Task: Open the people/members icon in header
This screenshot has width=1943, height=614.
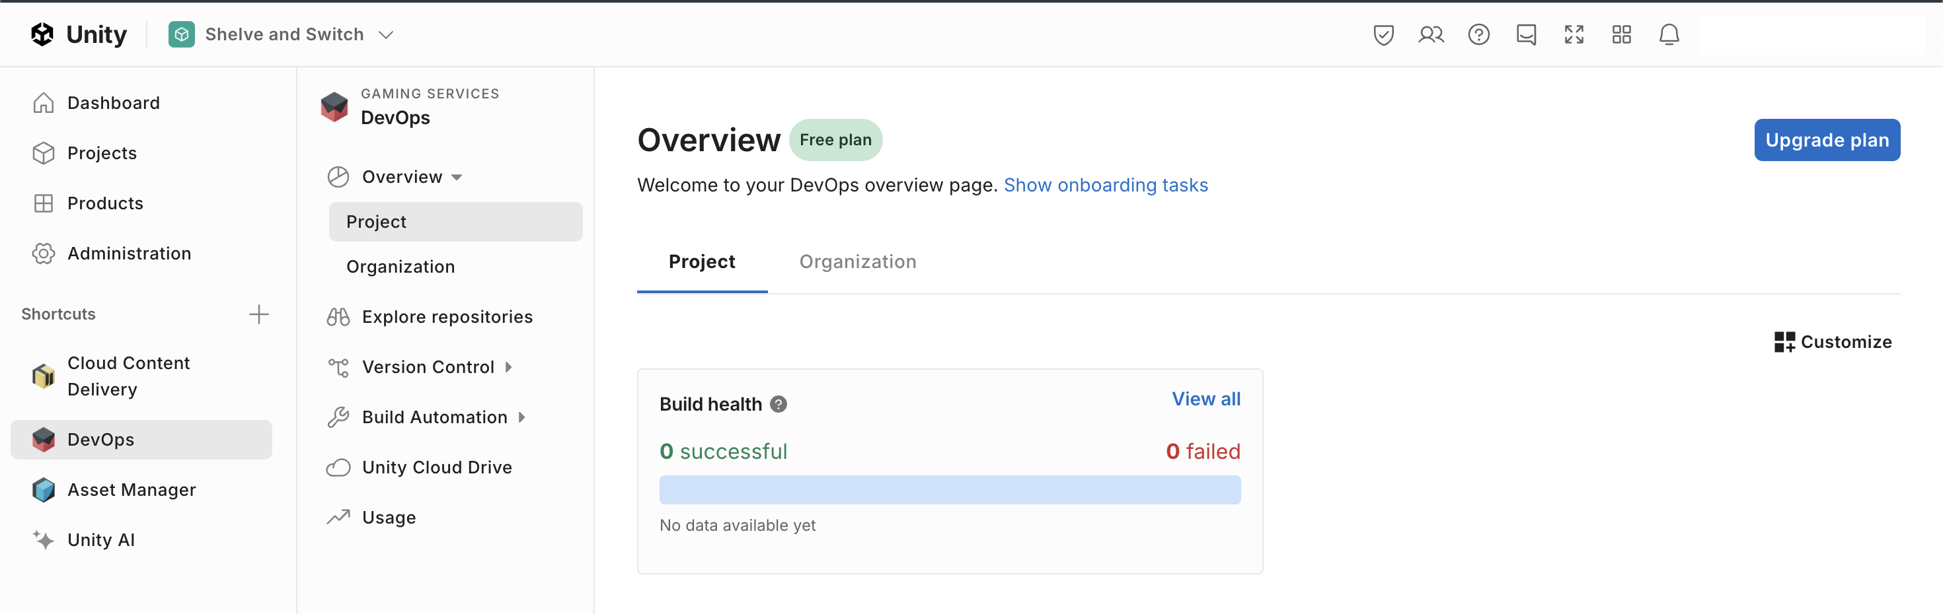Action: 1430,34
